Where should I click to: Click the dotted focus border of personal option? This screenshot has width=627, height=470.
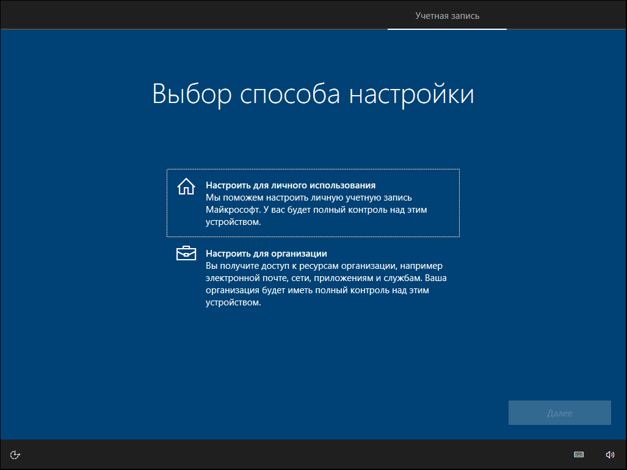[x=313, y=169]
